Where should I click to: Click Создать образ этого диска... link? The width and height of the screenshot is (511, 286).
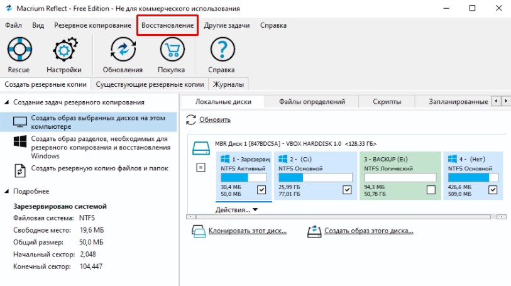[369, 231]
